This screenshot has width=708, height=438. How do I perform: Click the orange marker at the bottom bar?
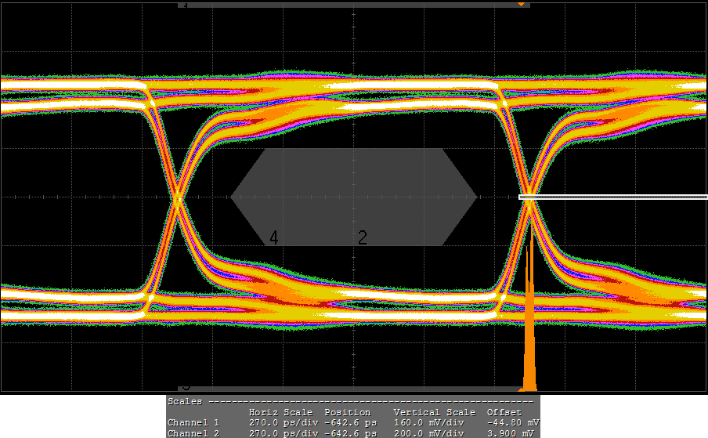pyautogui.click(x=521, y=389)
